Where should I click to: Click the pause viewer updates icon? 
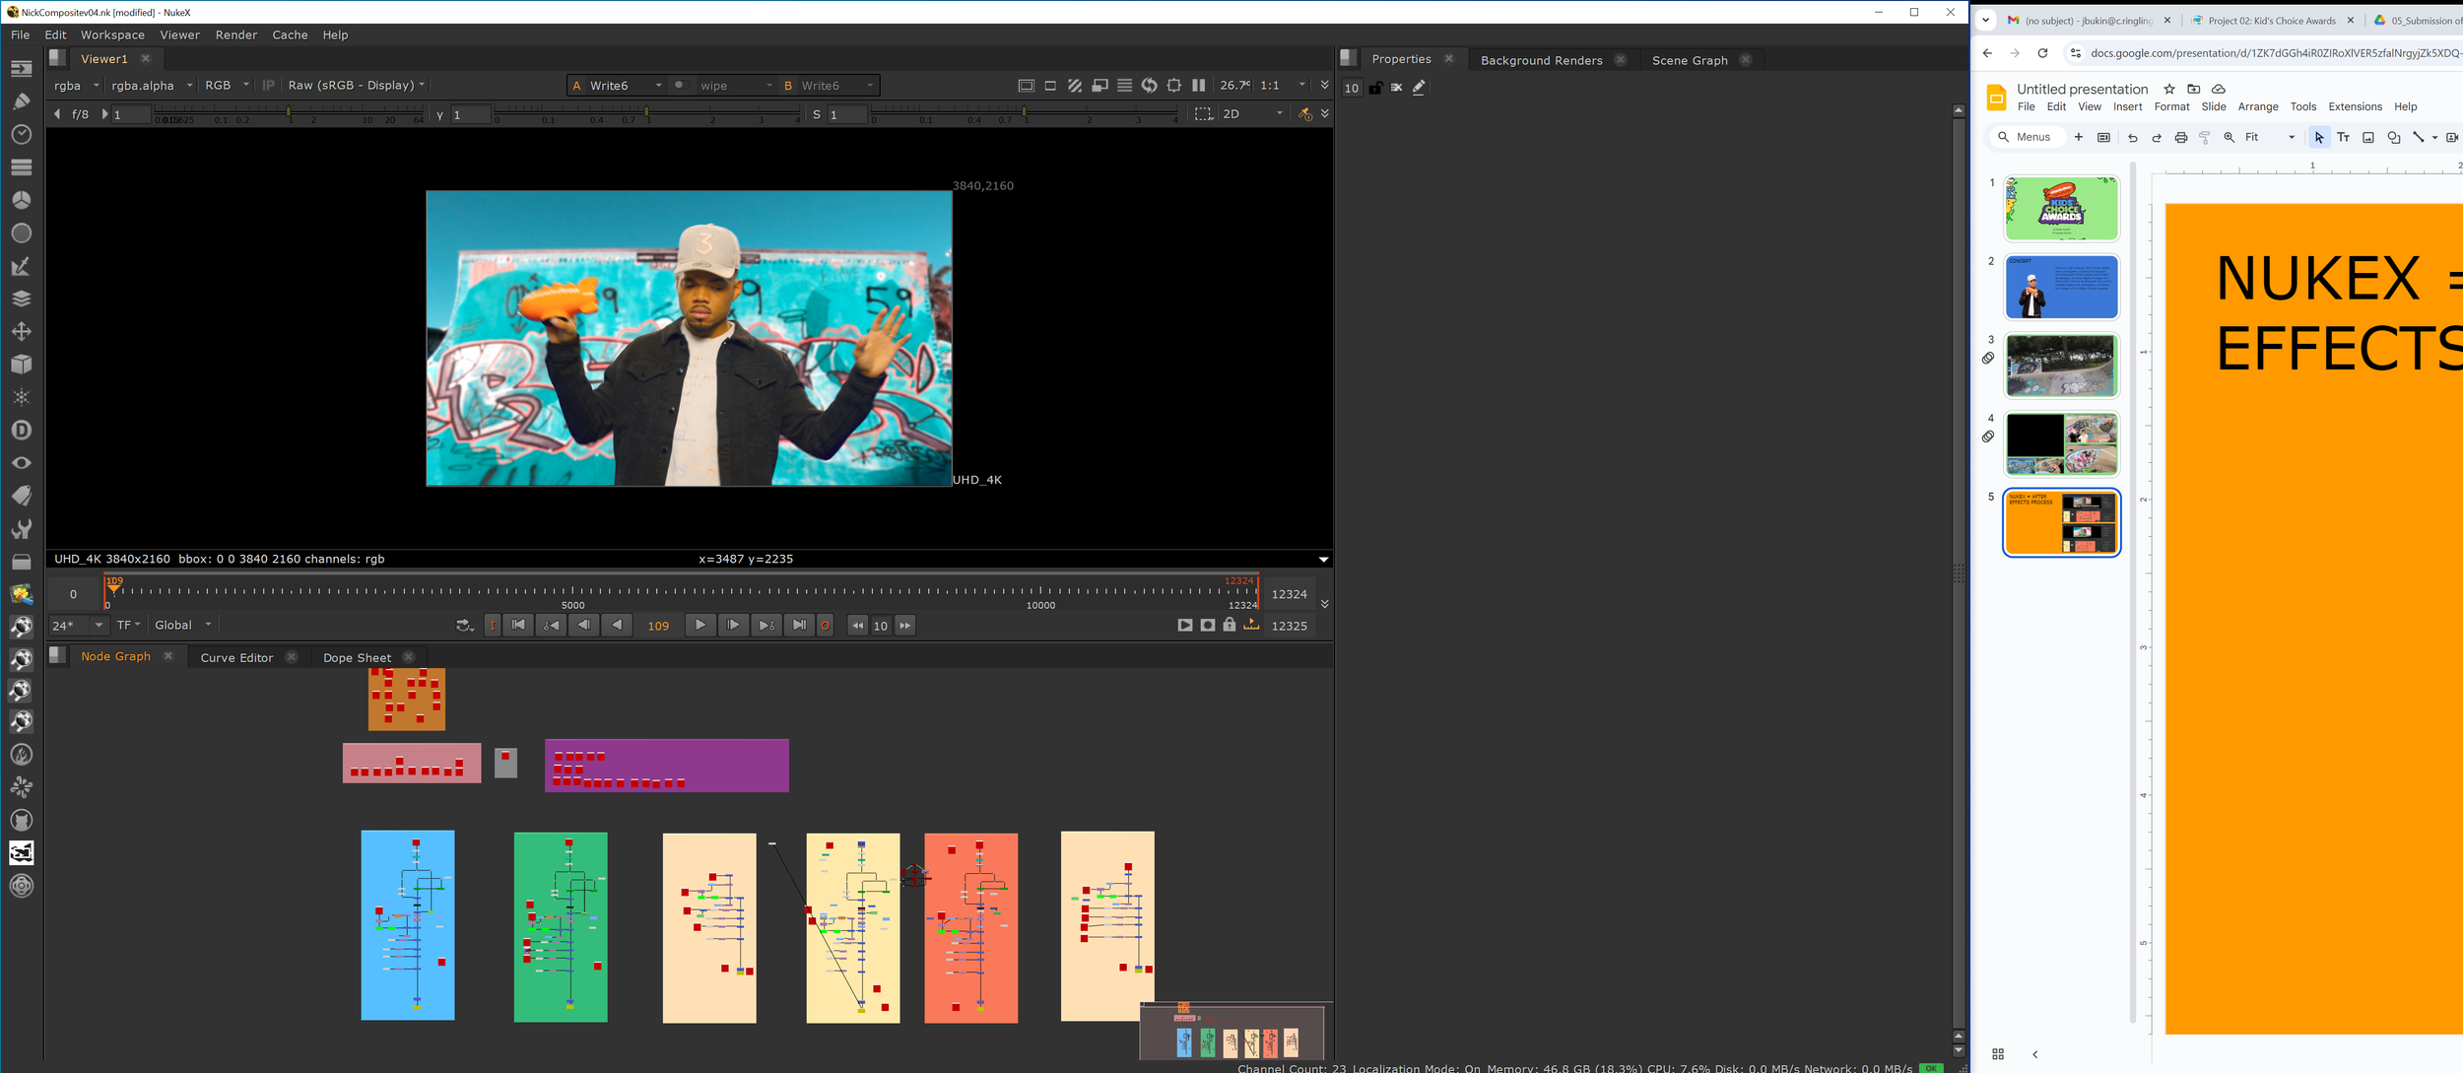point(1198,86)
